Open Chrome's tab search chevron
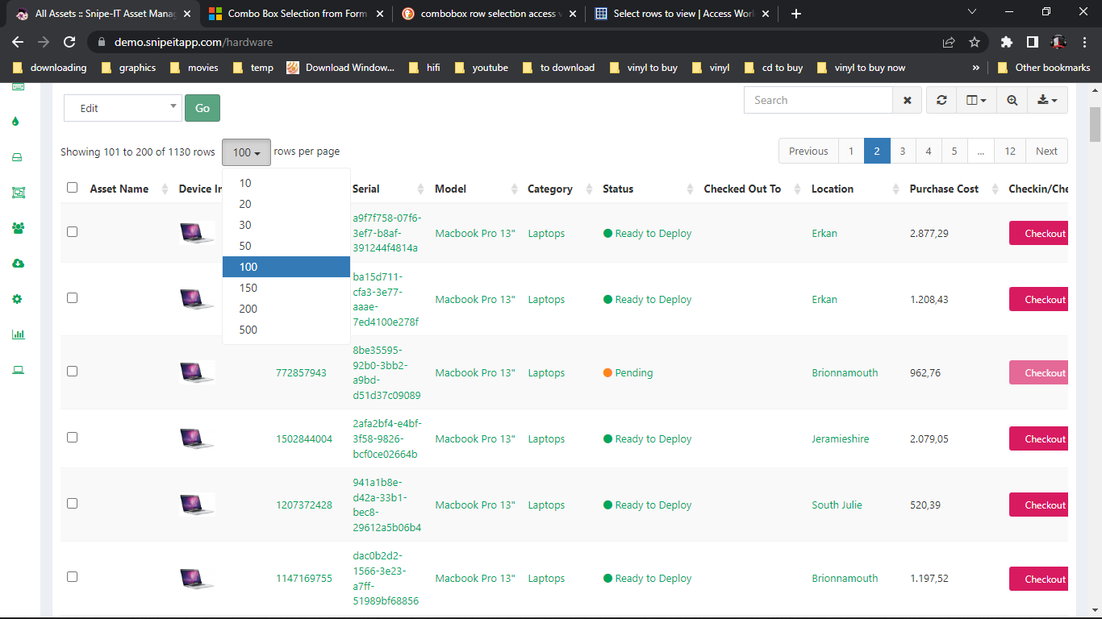 (971, 12)
